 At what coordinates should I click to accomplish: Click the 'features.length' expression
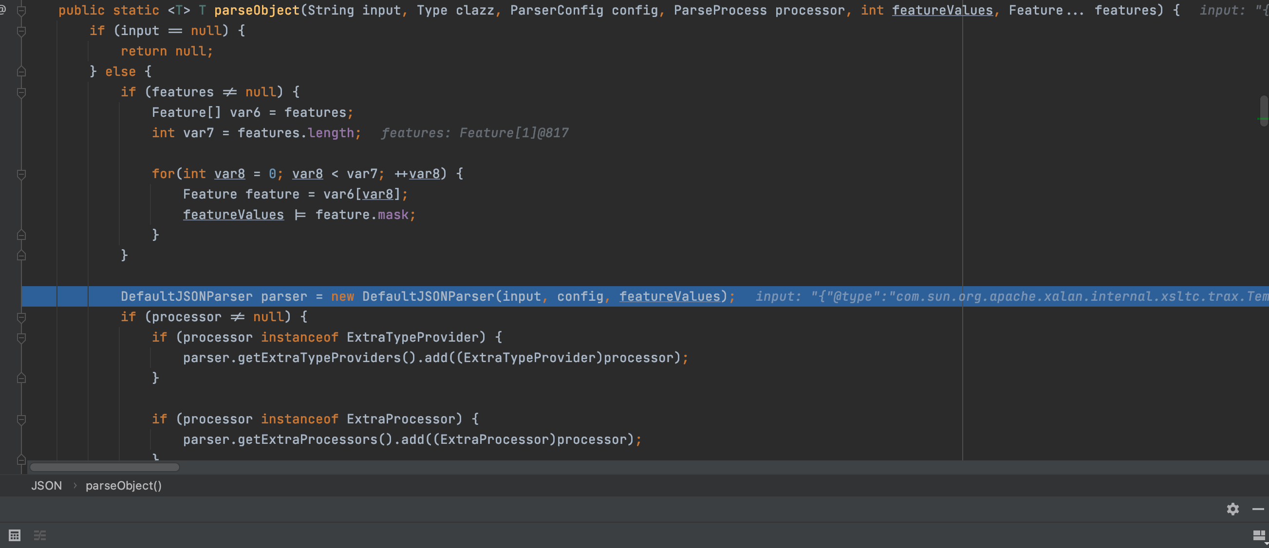point(296,133)
